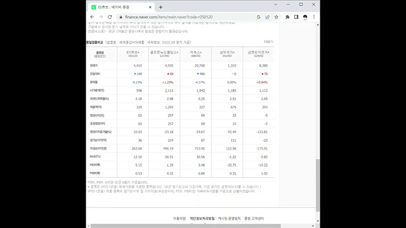The height and width of the screenshot is (228, 406).
Task: Open the 삼천리자전거 column header link
Action: tap(258, 54)
